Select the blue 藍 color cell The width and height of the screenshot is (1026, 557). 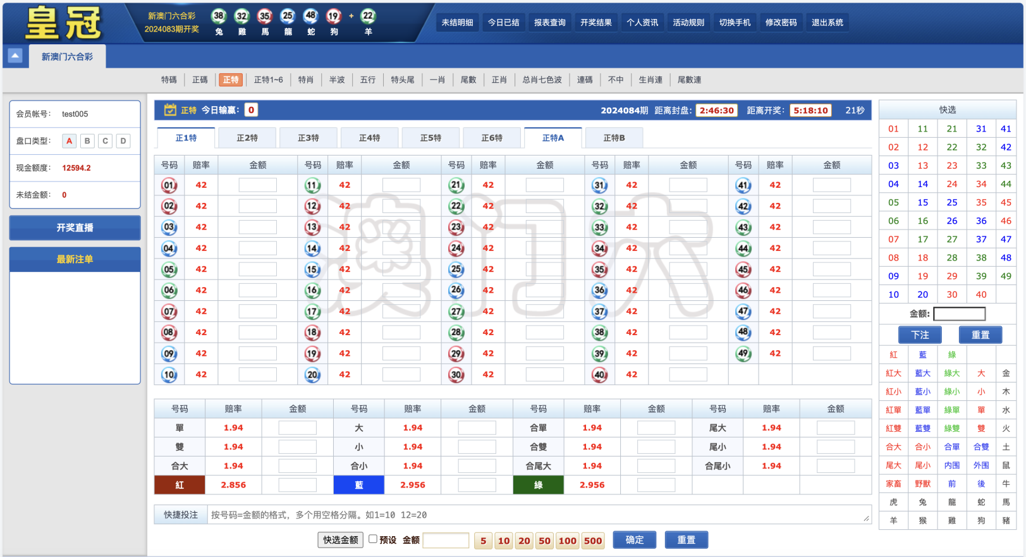pos(359,485)
